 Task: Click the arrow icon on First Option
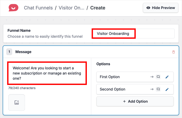[x=152, y=77]
